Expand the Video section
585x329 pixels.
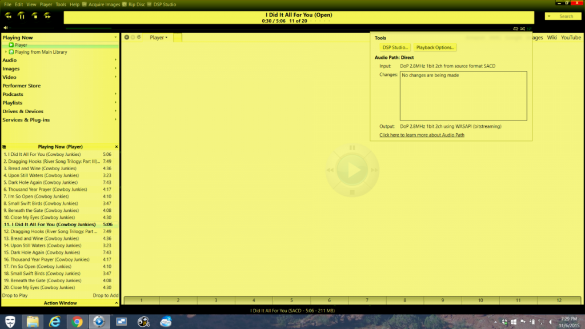coord(115,77)
